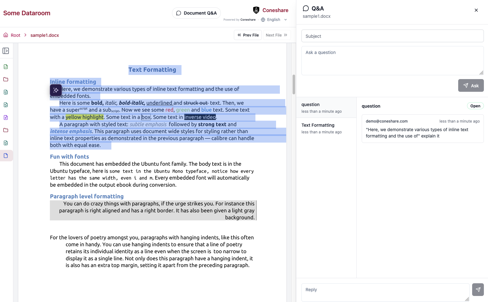488x302 pixels.
Task: Go to the next file
Action: [277, 35]
